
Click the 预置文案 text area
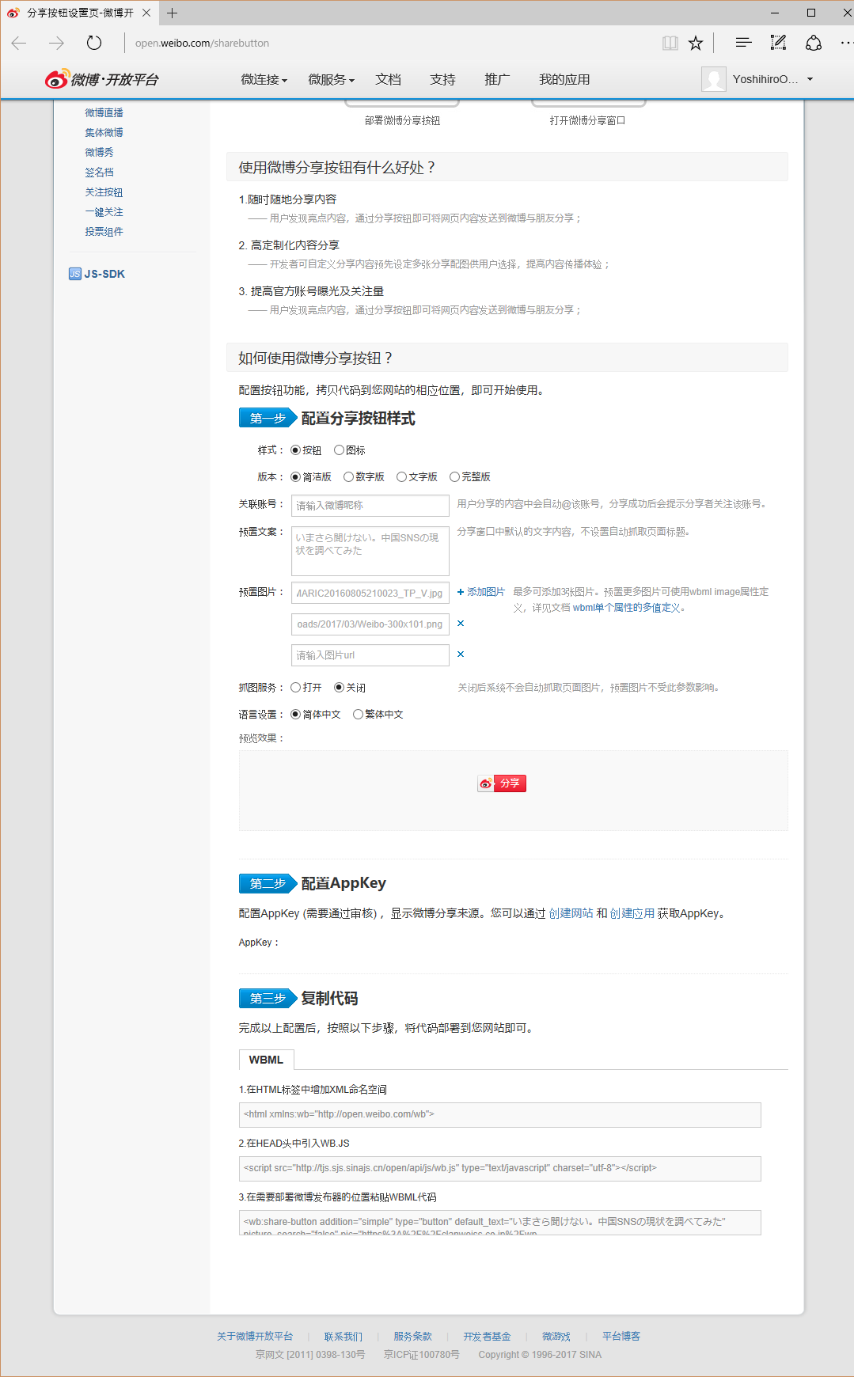370,551
